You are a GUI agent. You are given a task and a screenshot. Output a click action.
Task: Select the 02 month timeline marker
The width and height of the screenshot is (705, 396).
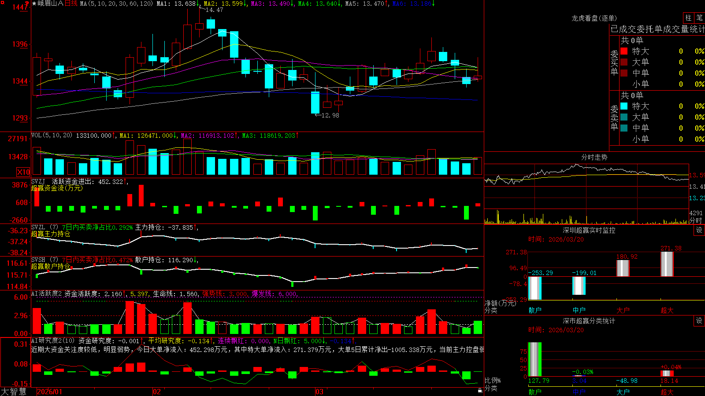[x=156, y=392]
